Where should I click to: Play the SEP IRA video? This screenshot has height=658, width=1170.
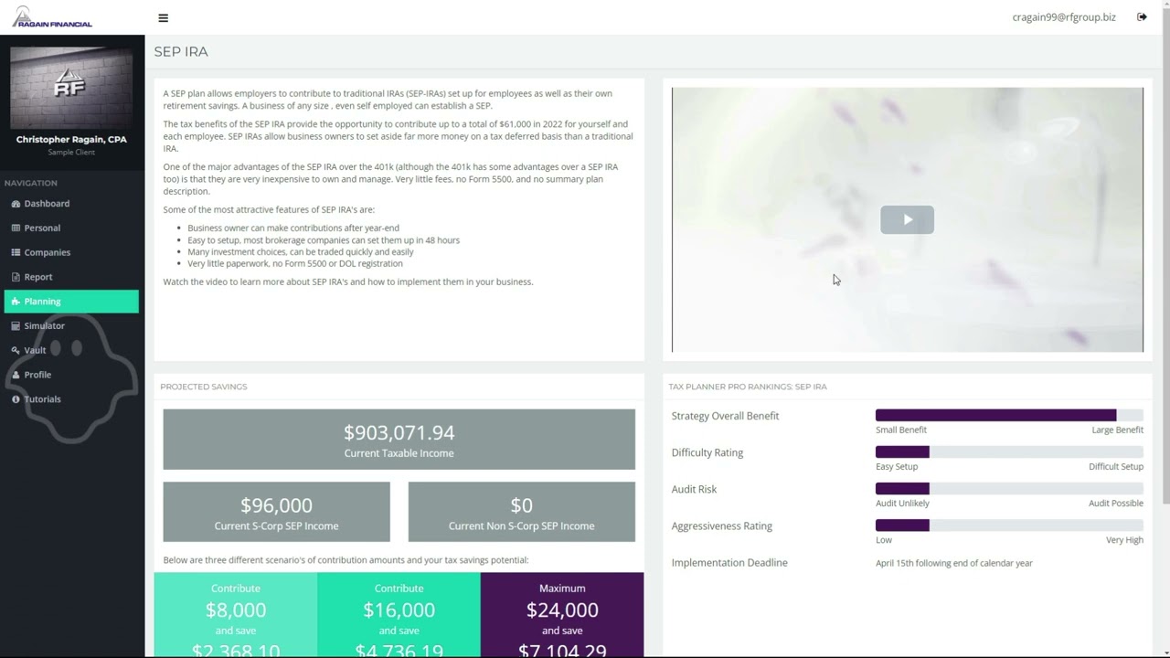(907, 219)
